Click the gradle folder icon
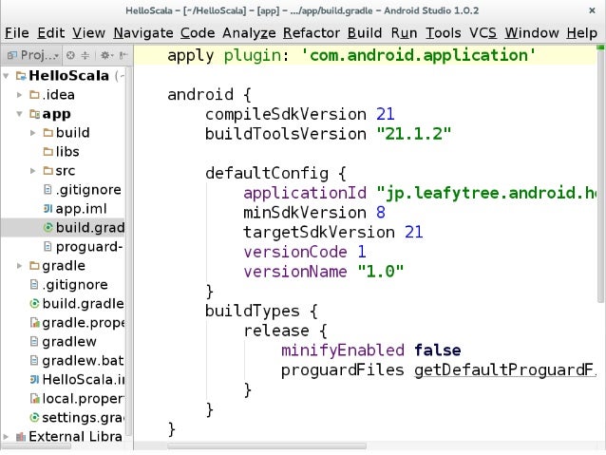 [34, 266]
